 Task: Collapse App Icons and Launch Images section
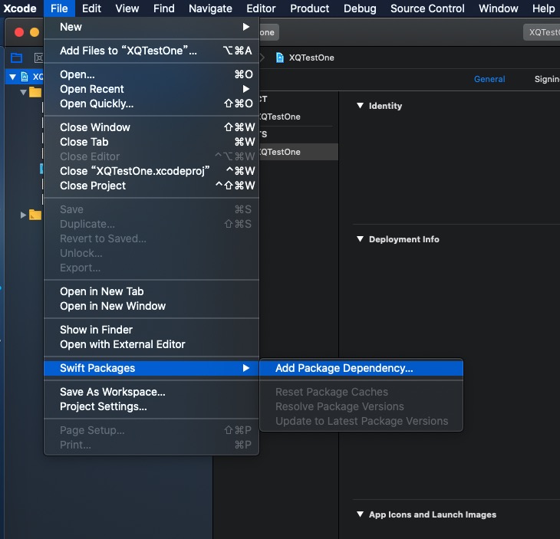click(x=360, y=514)
